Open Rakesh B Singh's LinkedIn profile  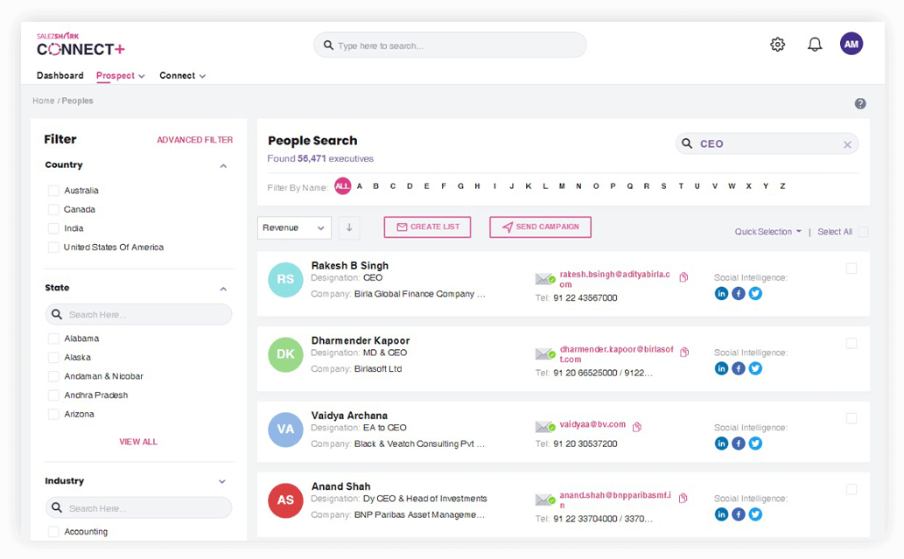721,293
